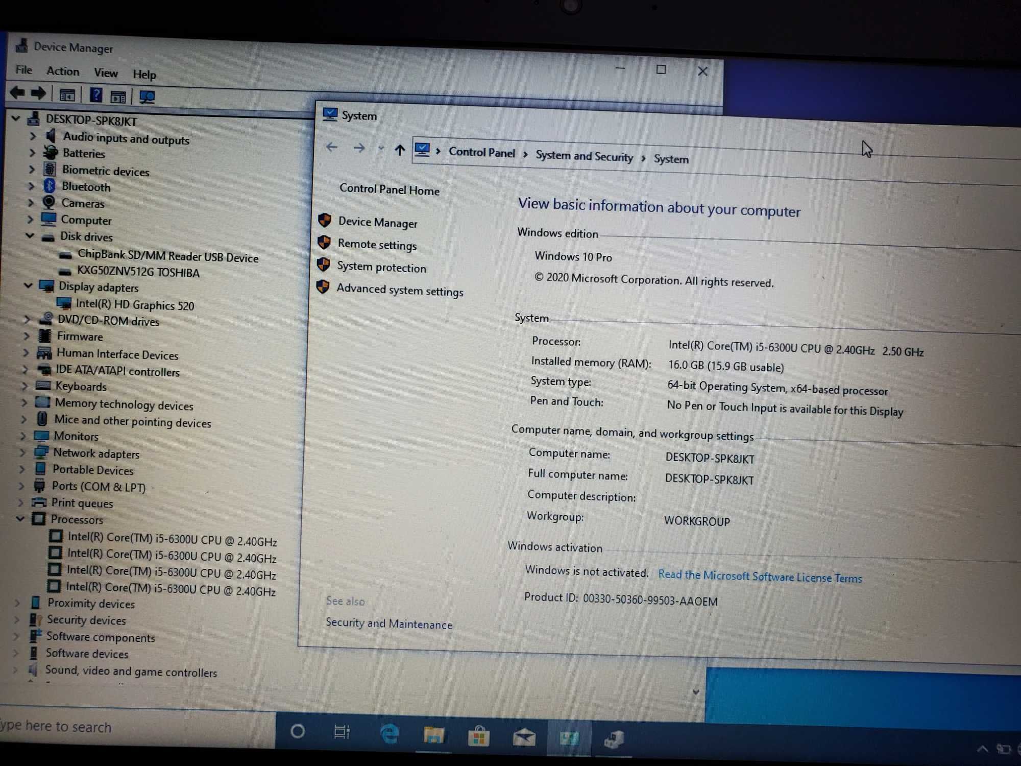Open Microsoft Store from taskbar
Image resolution: width=1021 pixels, height=766 pixels.
point(478,736)
